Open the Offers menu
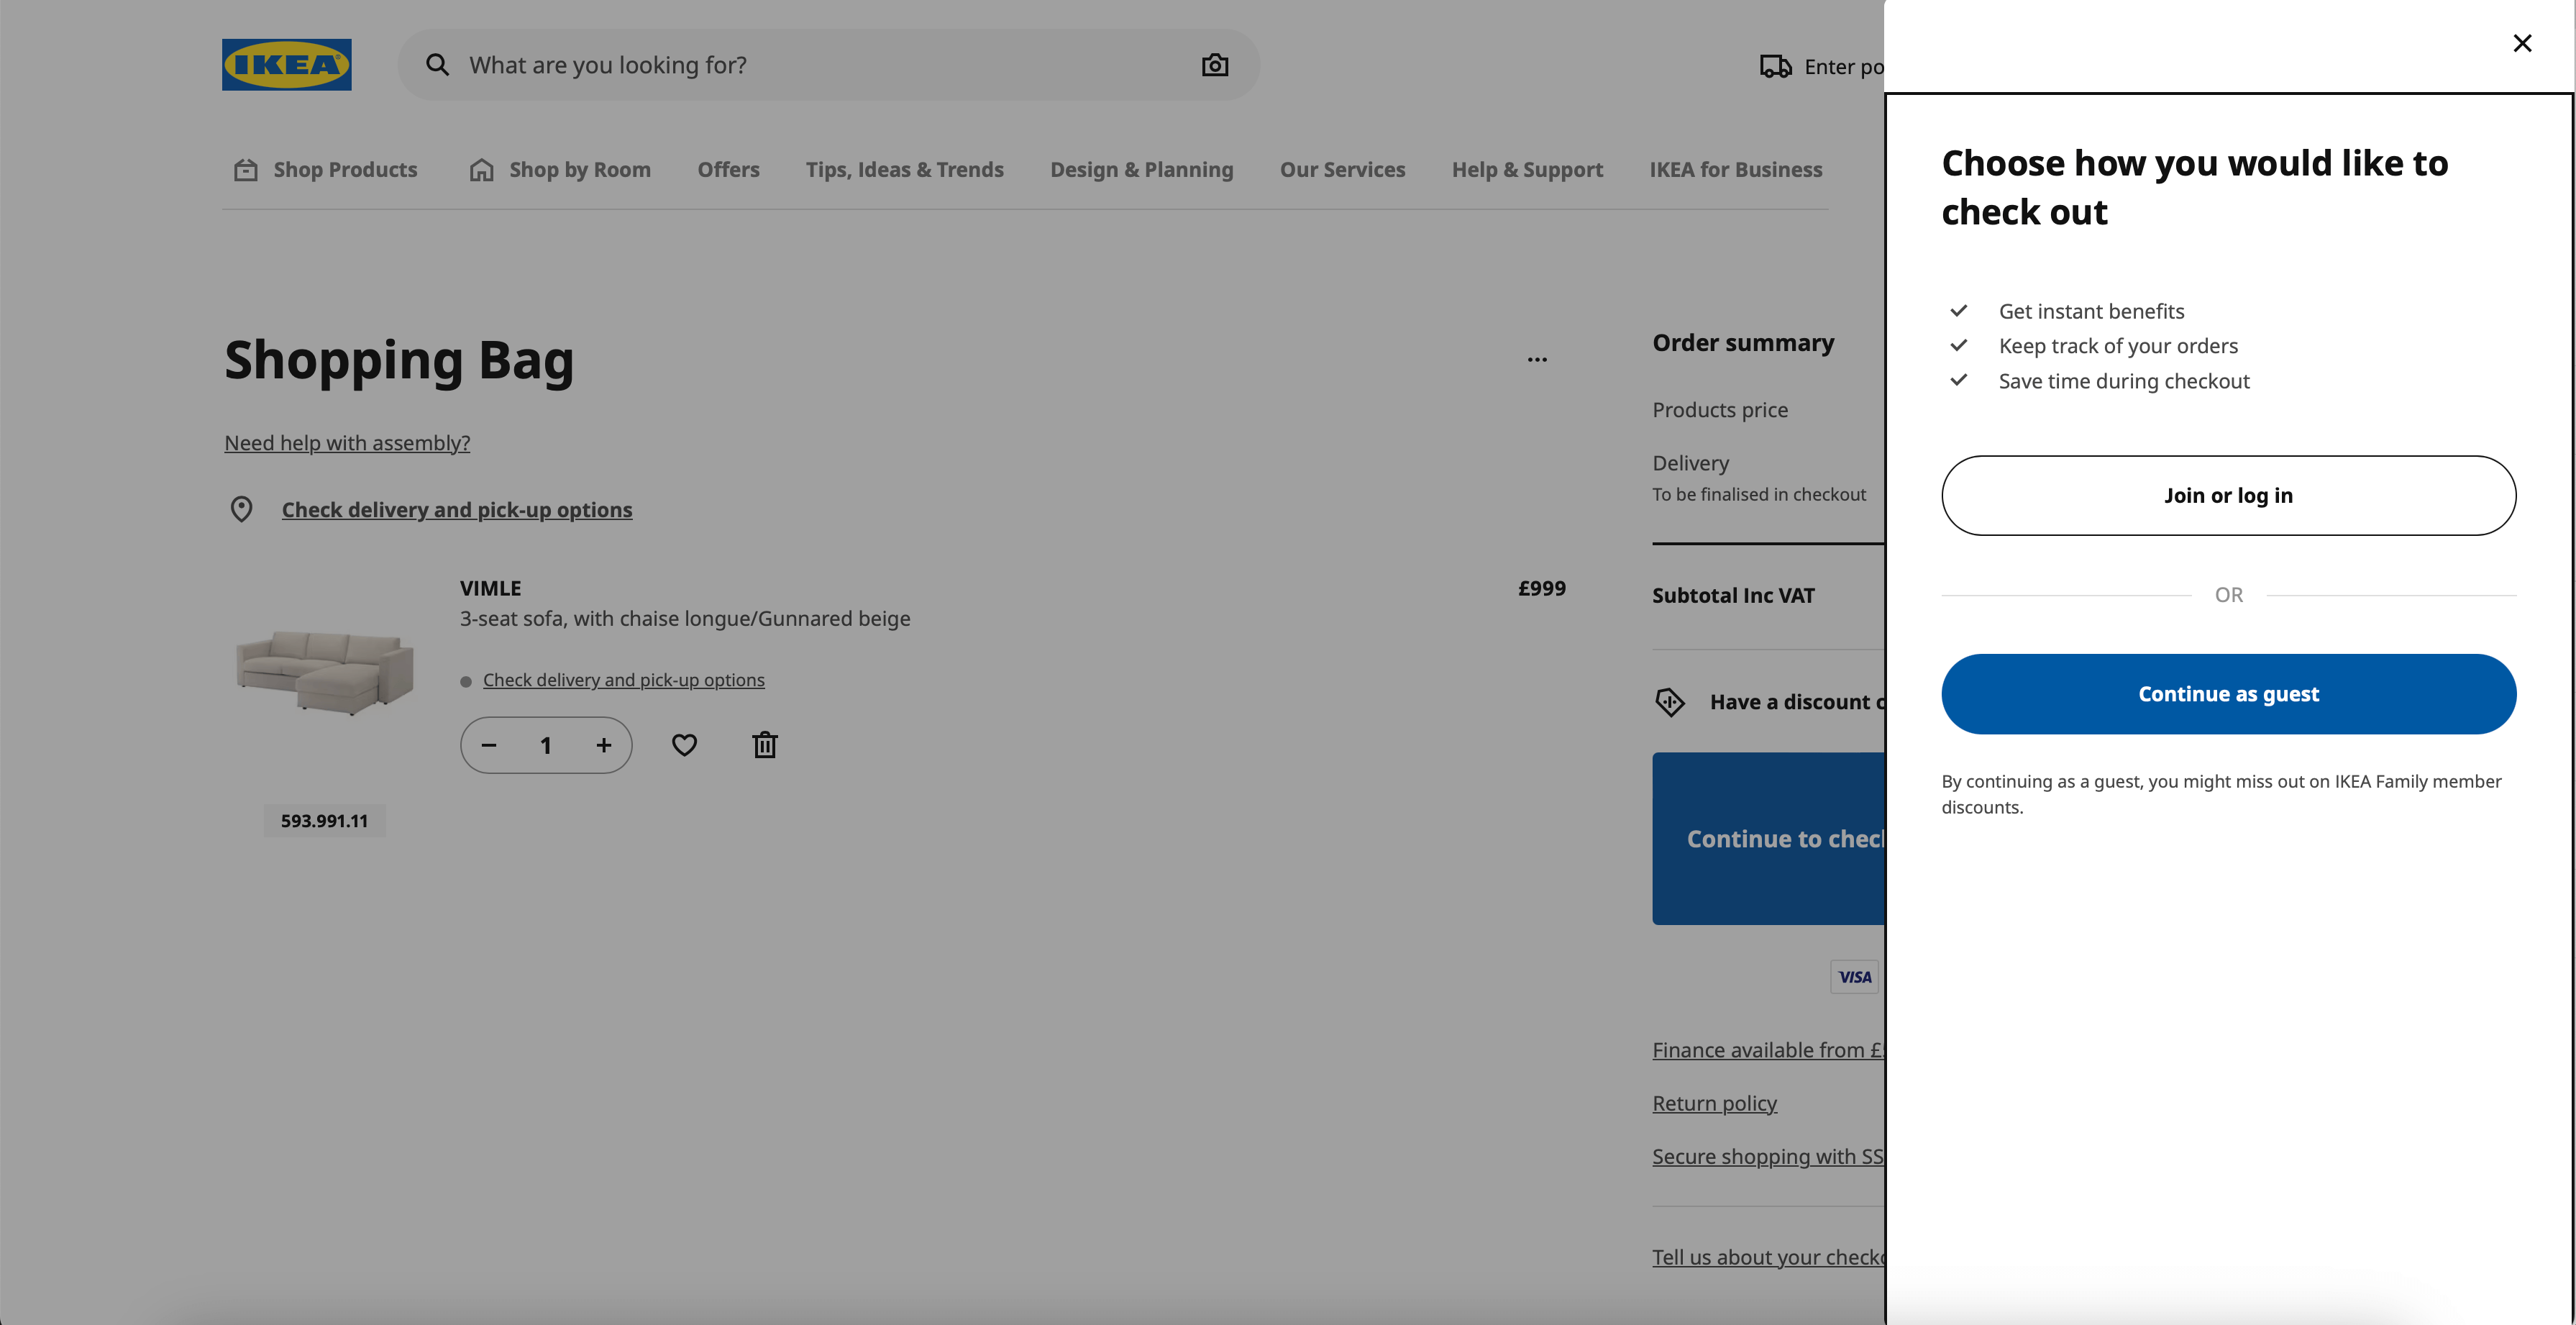The width and height of the screenshot is (2576, 1325). 727,169
